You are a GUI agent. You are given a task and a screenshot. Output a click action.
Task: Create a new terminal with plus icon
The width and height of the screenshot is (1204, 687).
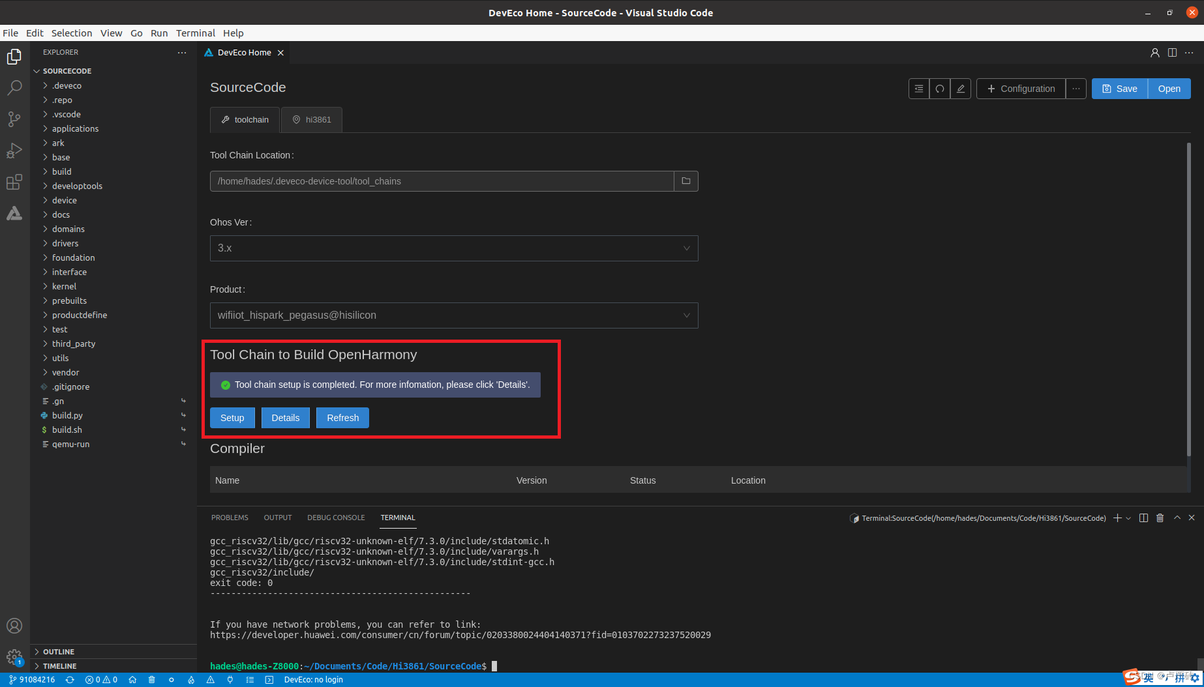[1118, 518]
